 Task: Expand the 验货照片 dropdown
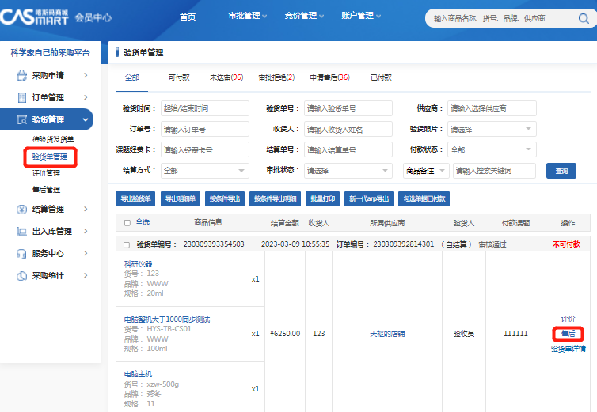(x=491, y=129)
